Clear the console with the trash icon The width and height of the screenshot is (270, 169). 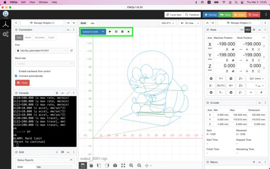57,93
